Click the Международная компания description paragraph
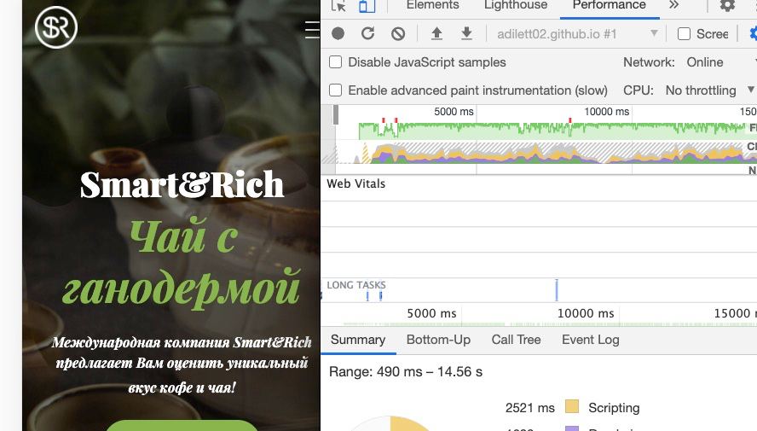The height and width of the screenshot is (431, 757). tap(182, 364)
